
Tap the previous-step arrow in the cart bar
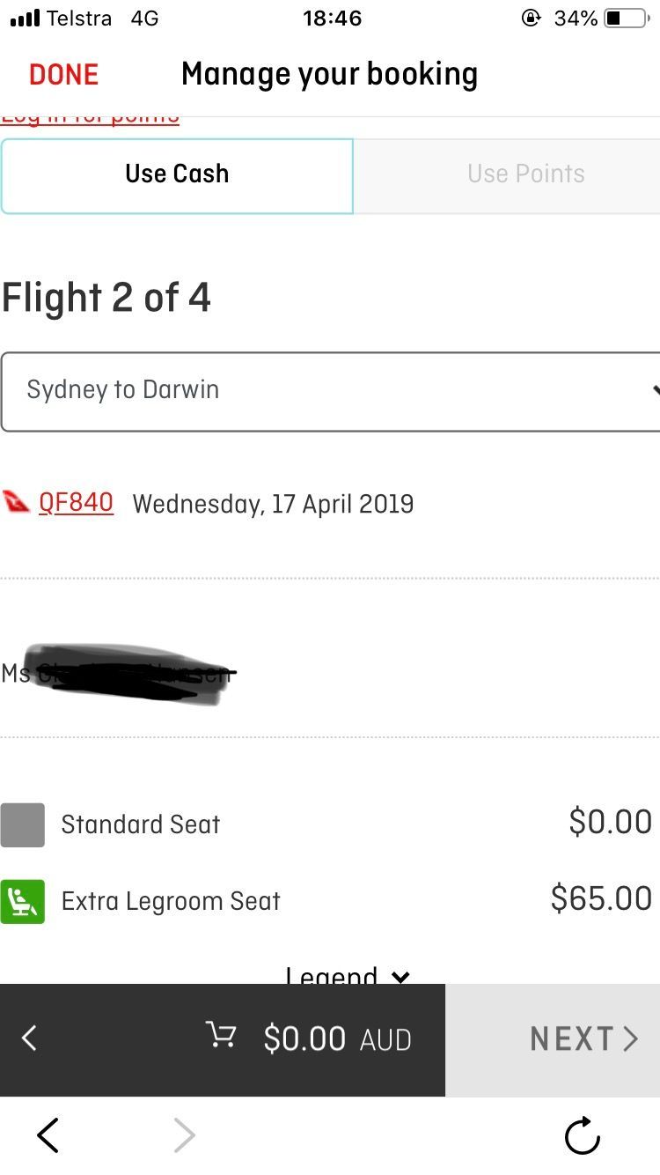point(29,1038)
